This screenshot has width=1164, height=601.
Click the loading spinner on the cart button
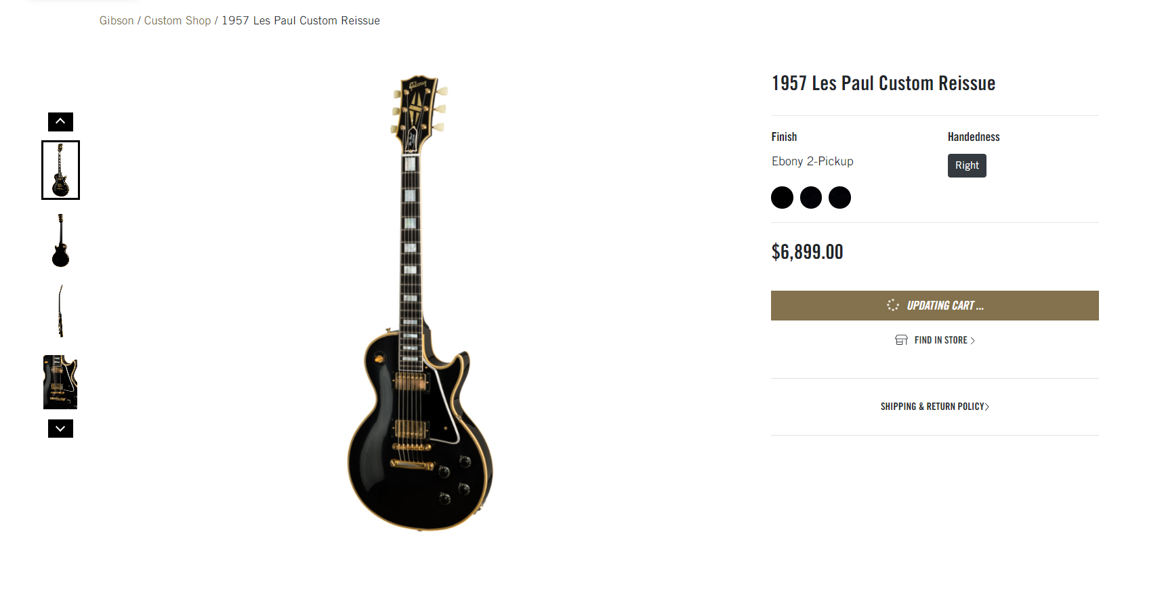point(893,306)
